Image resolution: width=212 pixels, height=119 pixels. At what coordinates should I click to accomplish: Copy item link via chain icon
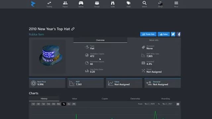click(x=73, y=29)
